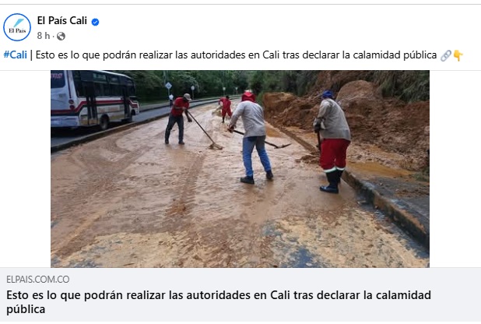Click the worker in blue jeans in photo

coord(252,138)
